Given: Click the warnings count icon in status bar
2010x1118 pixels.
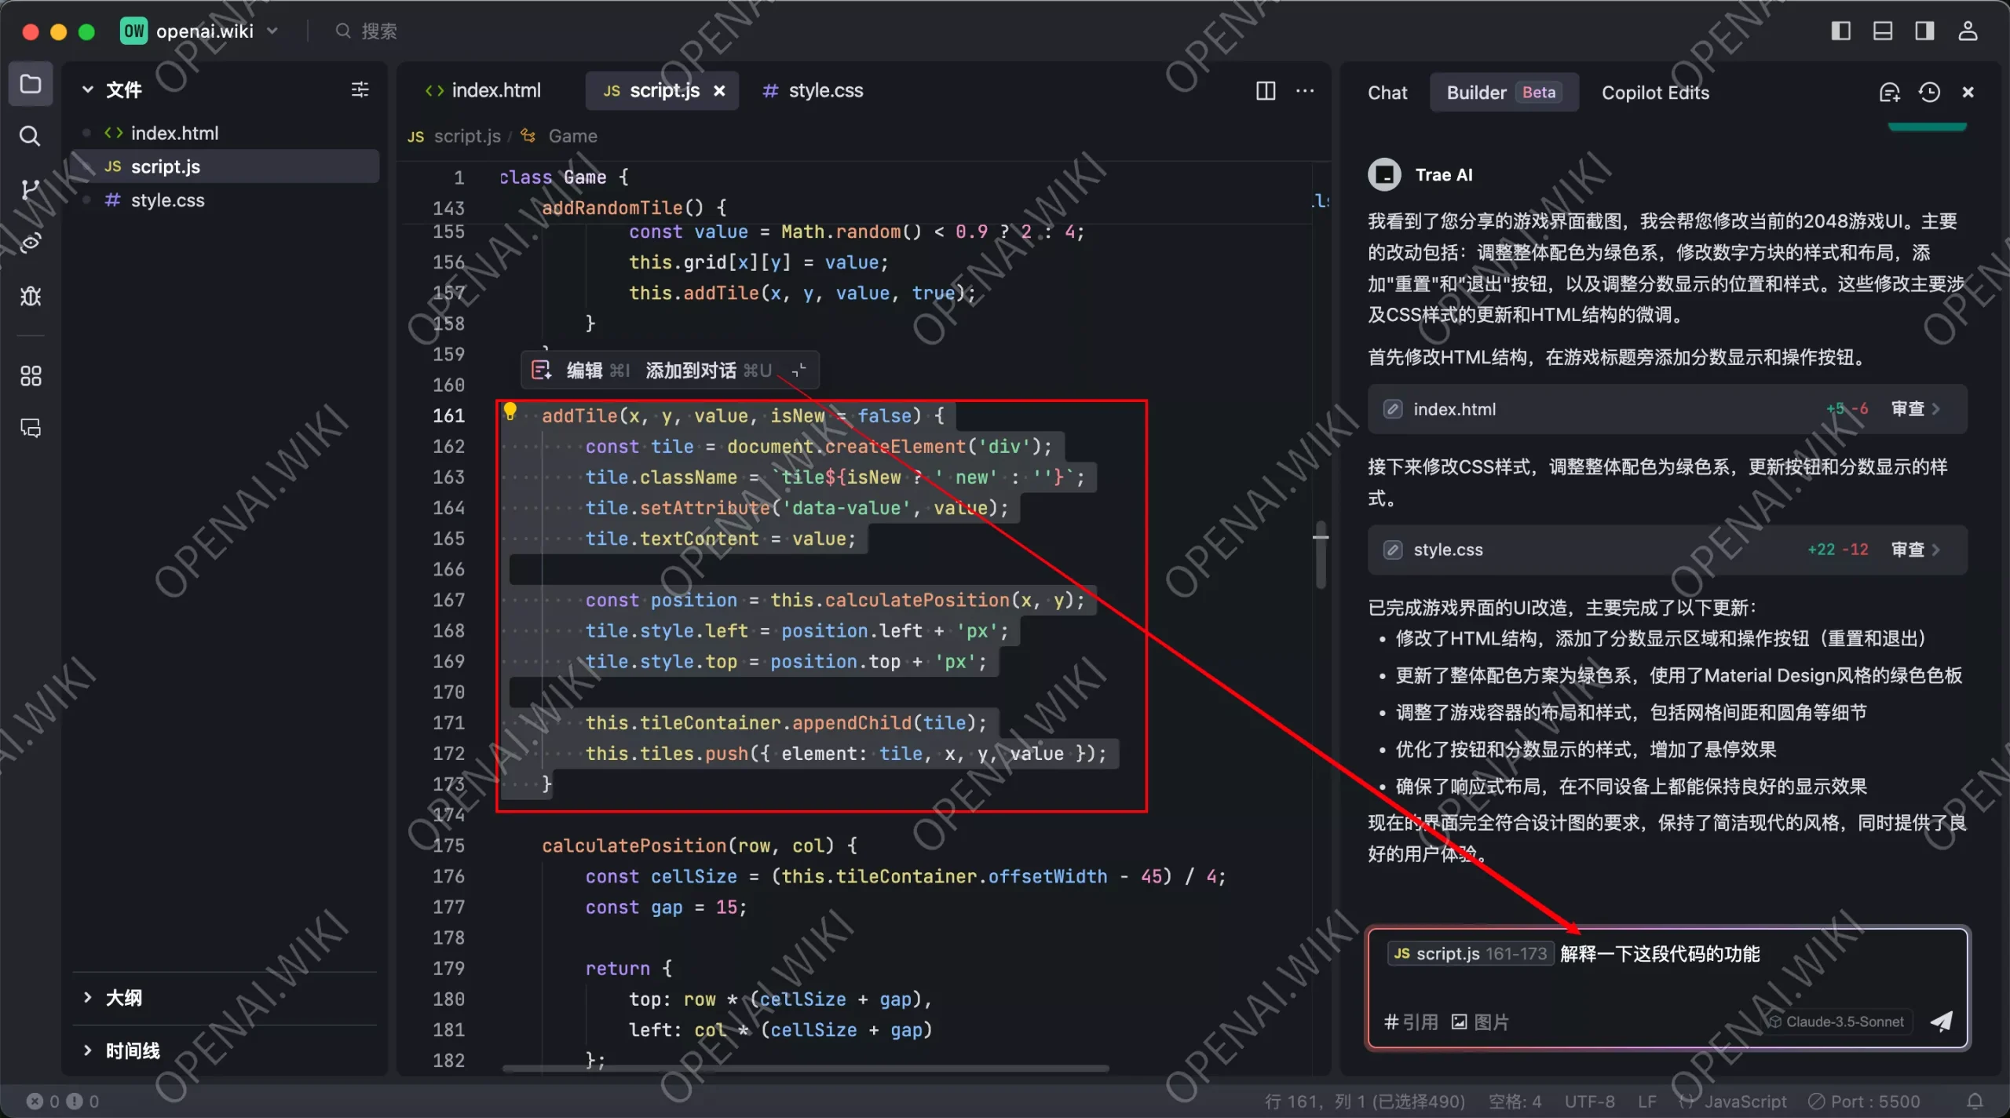Looking at the screenshot, I should [75, 1101].
